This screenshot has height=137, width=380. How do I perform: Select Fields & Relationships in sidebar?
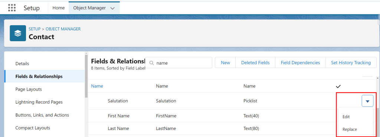[45, 76]
